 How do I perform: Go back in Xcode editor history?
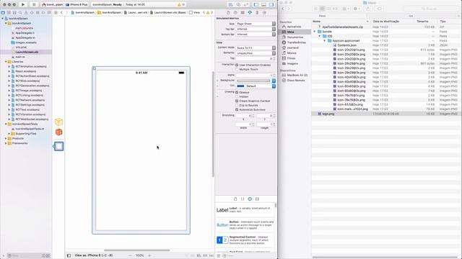(61, 13)
